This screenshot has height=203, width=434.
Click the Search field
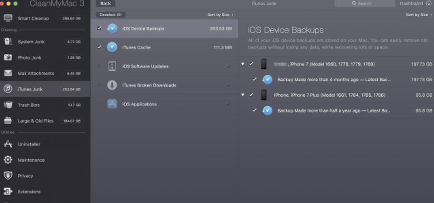(x=365, y=4)
